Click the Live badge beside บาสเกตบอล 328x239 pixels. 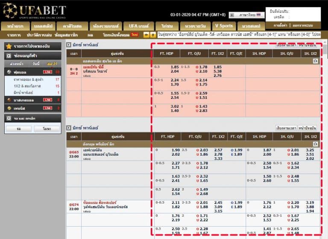tap(47, 100)
